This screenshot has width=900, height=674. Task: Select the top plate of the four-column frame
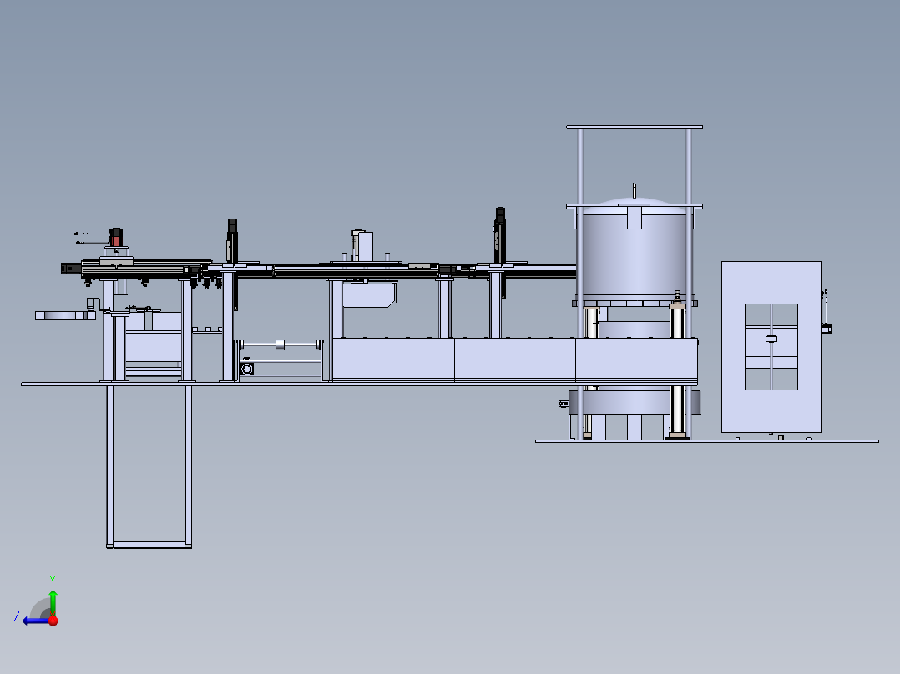pos(635,127)
